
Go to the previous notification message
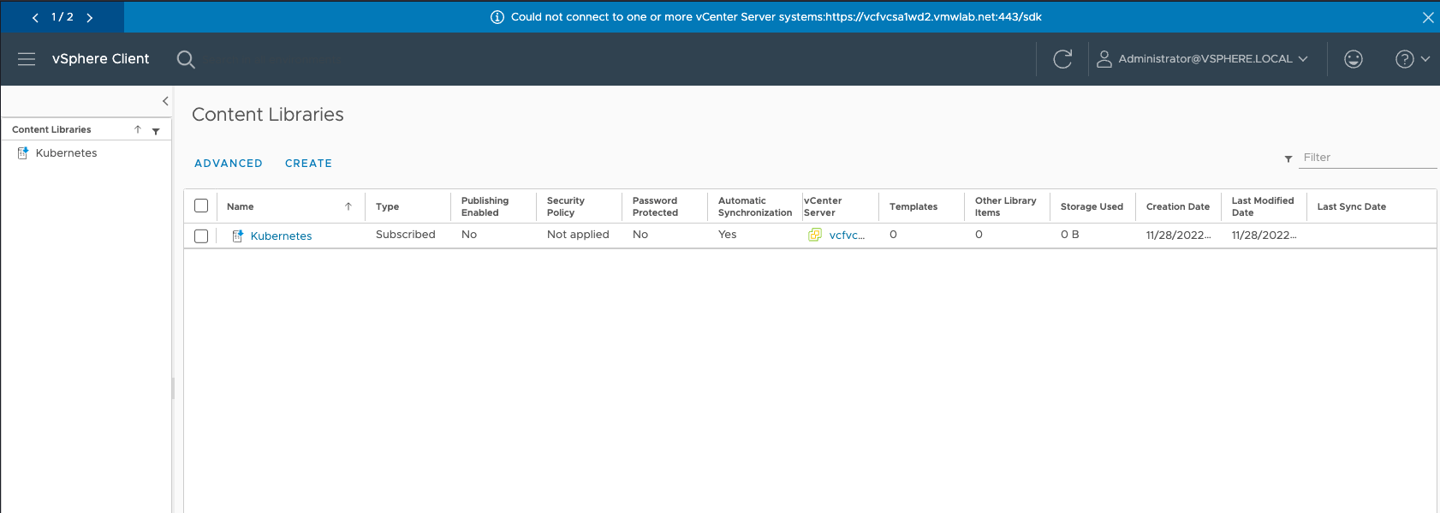click(x=35, y=17)
